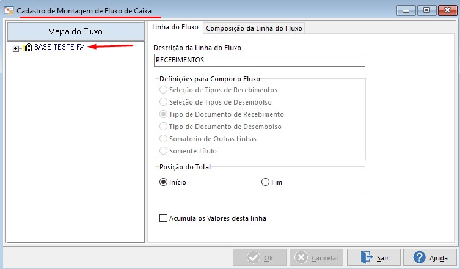
Task: Set Posição do Total to Fim
Action: coord(265,182)
